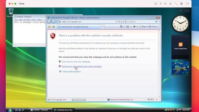The width and height of the screenshot is (199, 112).
Task: Click the windows layout icon in VM toolbar
Action: [x=187, y=4]
